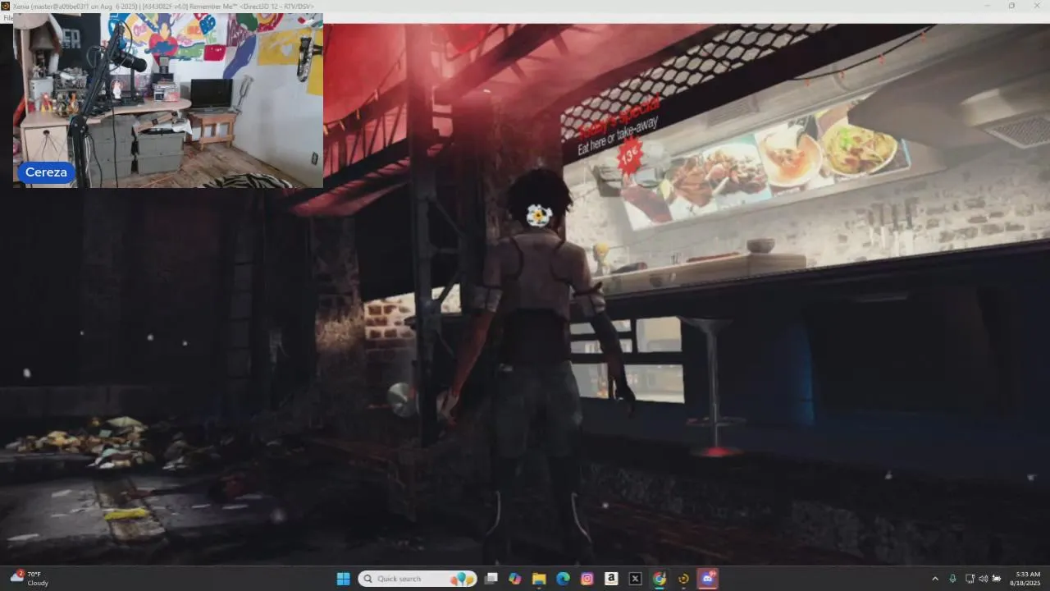Open the weather widget showing 70°F Cloudy

tap(30, 579)
